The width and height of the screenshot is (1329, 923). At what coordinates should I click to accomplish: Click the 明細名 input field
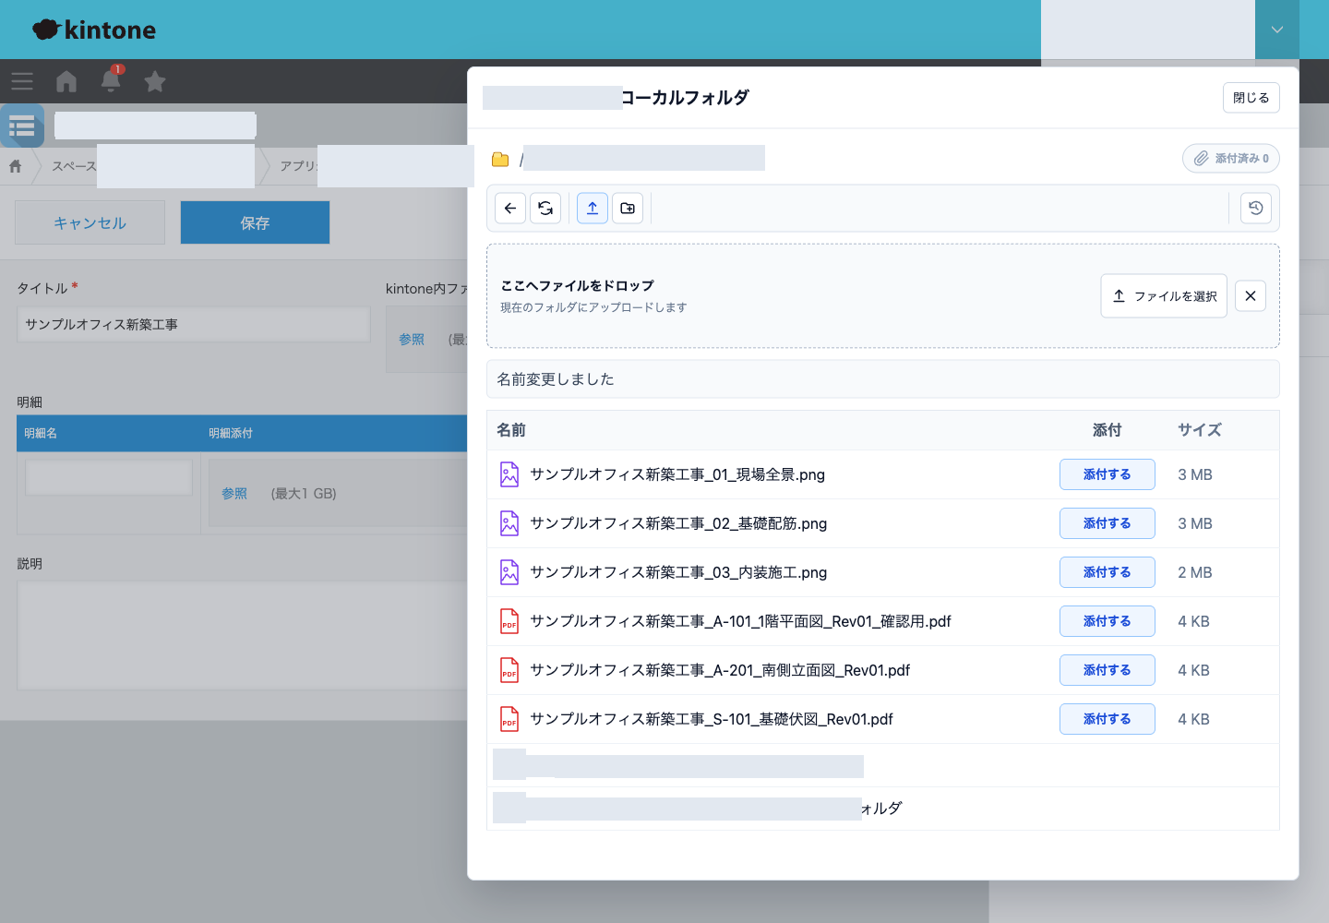[109, 477]
